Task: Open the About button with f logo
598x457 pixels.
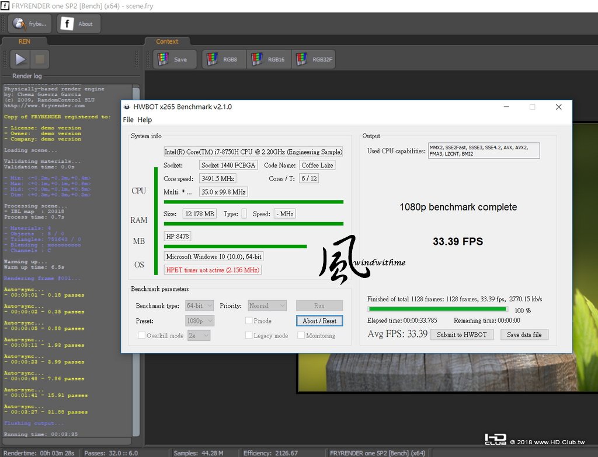Action: [x=79, y=24]
